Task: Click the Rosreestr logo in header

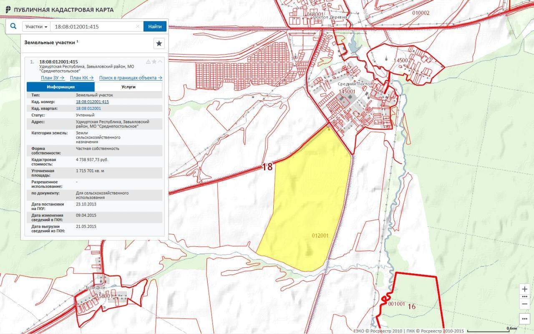Action: pyautogui.click(x=8, y=10)
